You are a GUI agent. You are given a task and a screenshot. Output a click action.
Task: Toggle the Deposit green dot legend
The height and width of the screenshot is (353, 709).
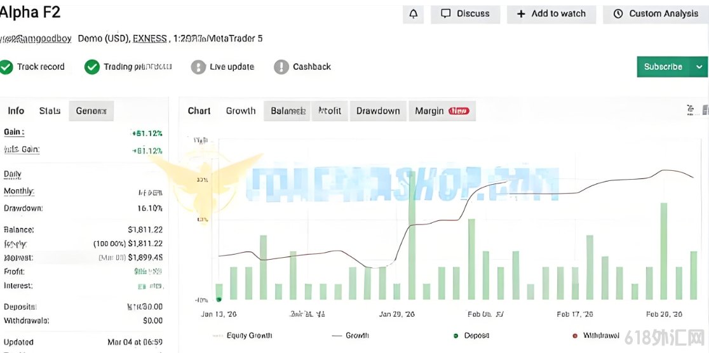[x=471, y=335]
